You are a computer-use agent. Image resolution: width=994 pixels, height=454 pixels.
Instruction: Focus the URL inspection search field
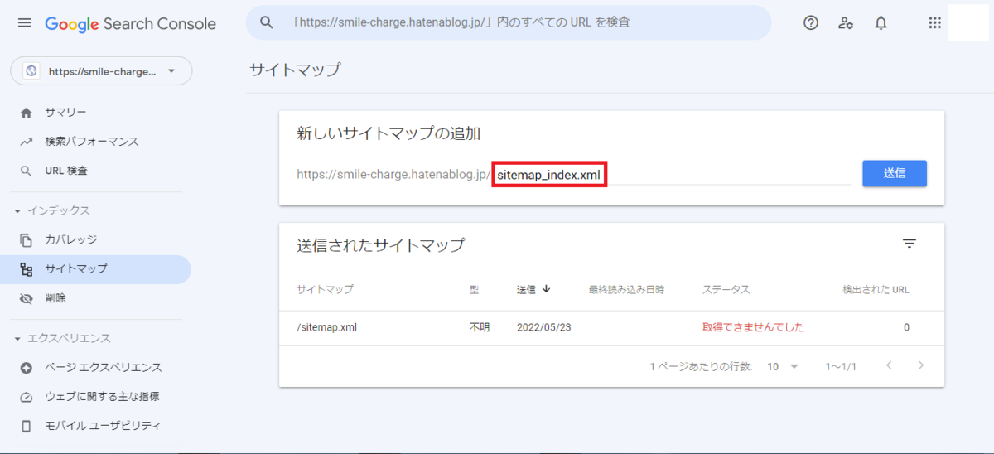(x=508, y=22)
